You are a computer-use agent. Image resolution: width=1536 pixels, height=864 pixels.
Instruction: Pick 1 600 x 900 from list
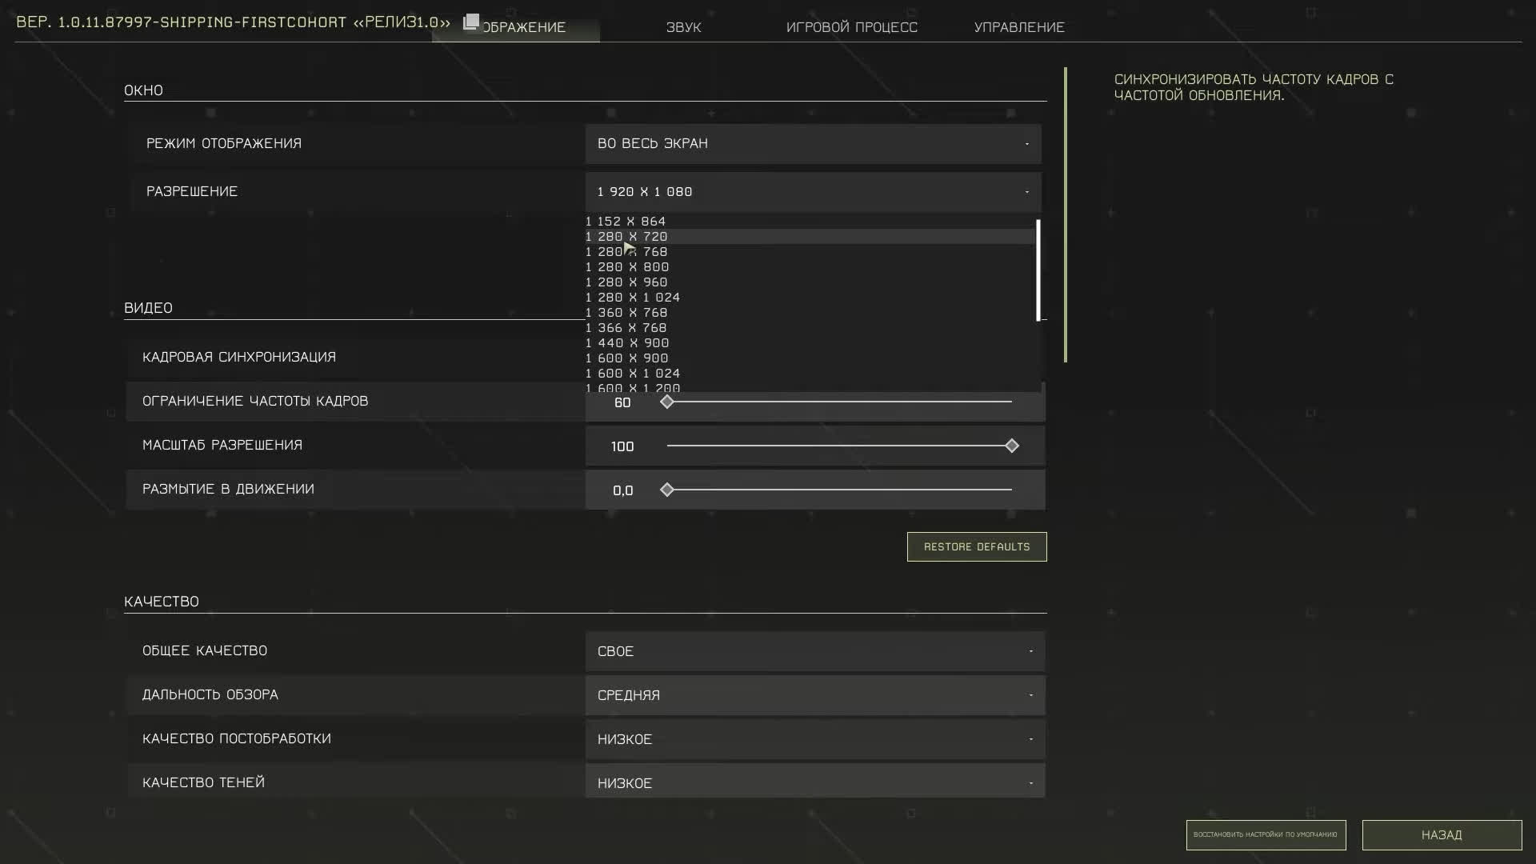coord(627,358)
